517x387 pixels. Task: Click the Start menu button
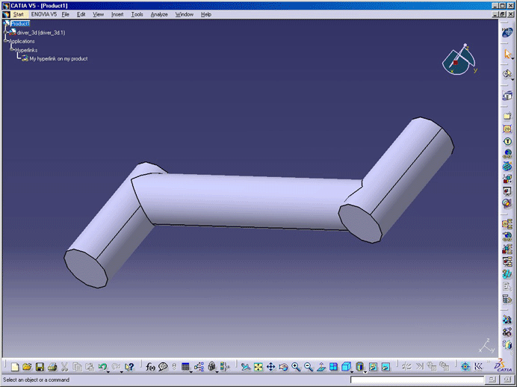click(18, 14)
